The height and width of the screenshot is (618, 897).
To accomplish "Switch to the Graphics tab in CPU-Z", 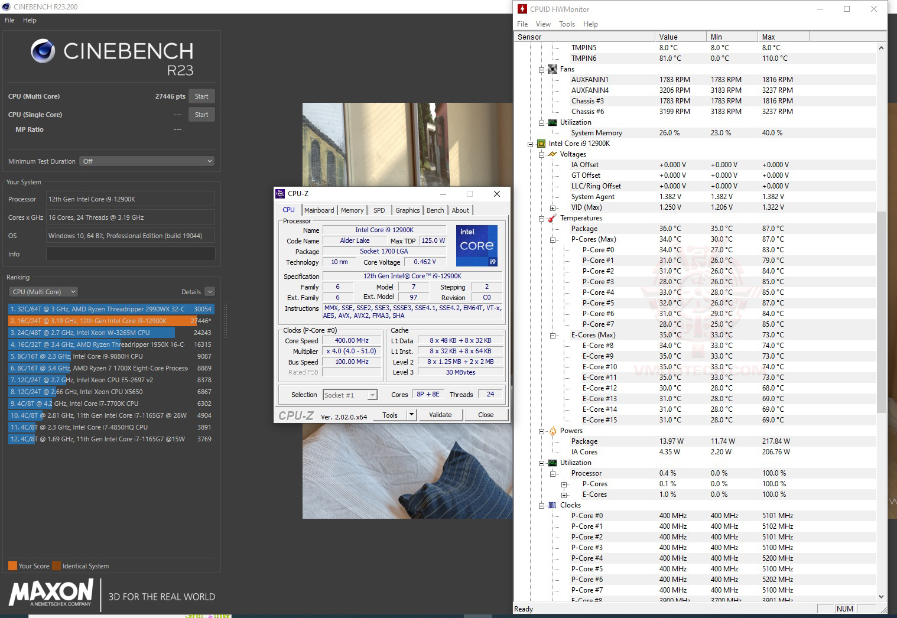I will click(x=408, y=210).
